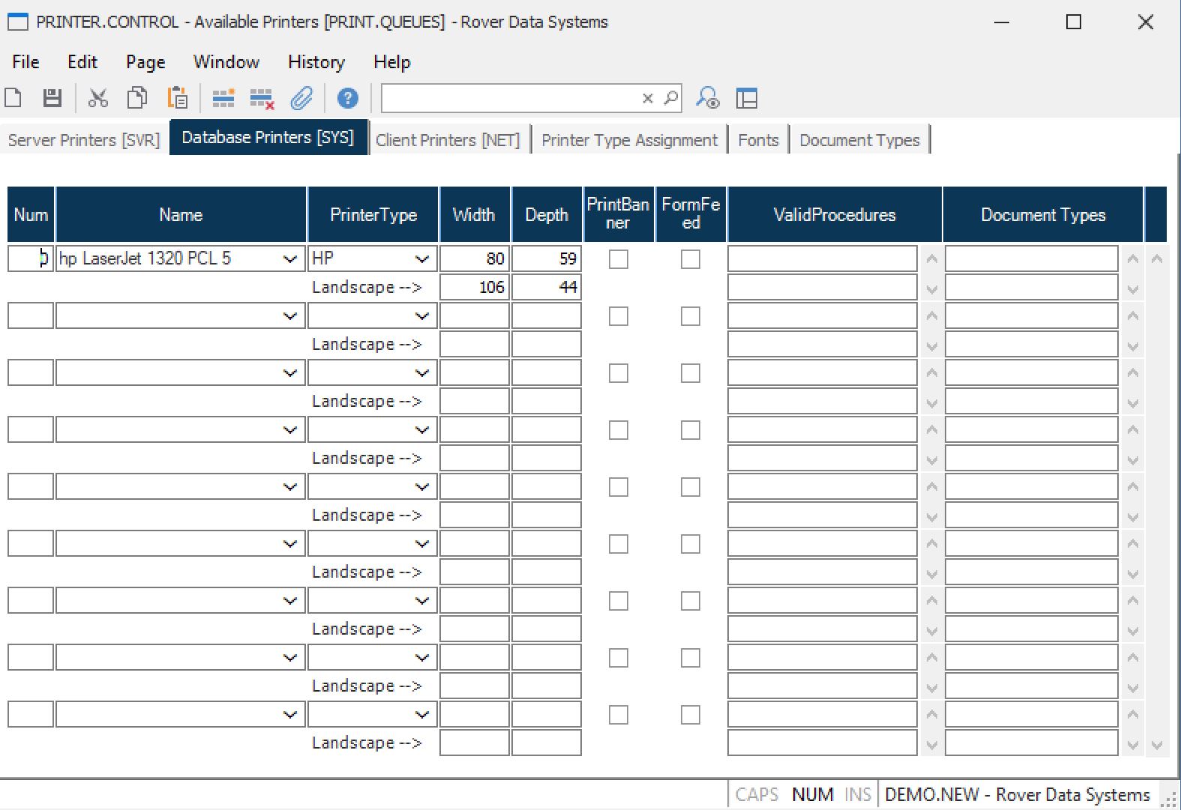Open help using blue question mark icon

(347, 98)
